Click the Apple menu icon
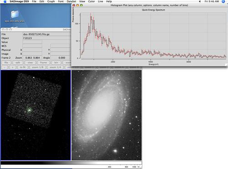Image resolution: width=228 pixels, height=169 pixels. (x=5, y=1)
